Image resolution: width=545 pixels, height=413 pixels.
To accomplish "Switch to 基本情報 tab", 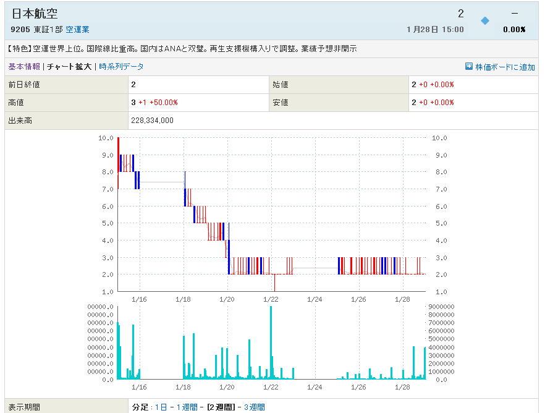I will point(24,67).
